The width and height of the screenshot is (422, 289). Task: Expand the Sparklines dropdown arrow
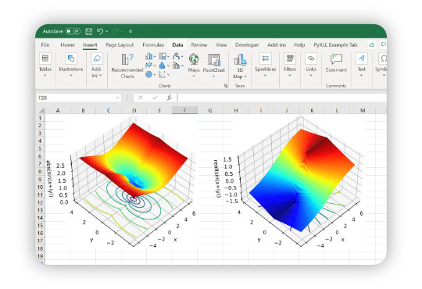[265, 75]
